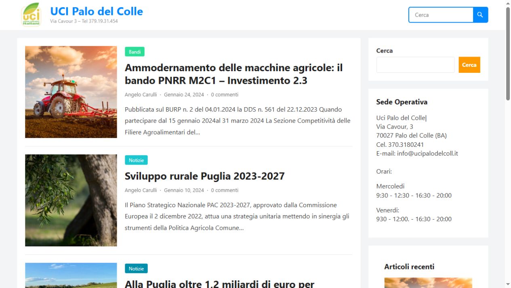Open the Sviluppo rurale Puglia 2023-2027 title

tap(205, 176)
